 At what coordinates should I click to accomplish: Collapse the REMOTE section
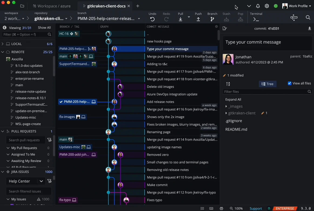coord(3,52)
